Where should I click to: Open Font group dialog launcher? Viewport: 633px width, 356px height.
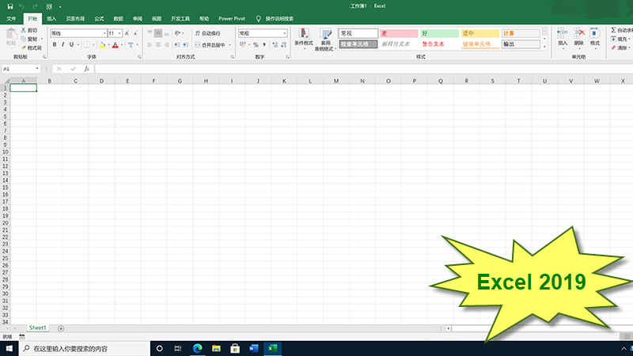139,57
